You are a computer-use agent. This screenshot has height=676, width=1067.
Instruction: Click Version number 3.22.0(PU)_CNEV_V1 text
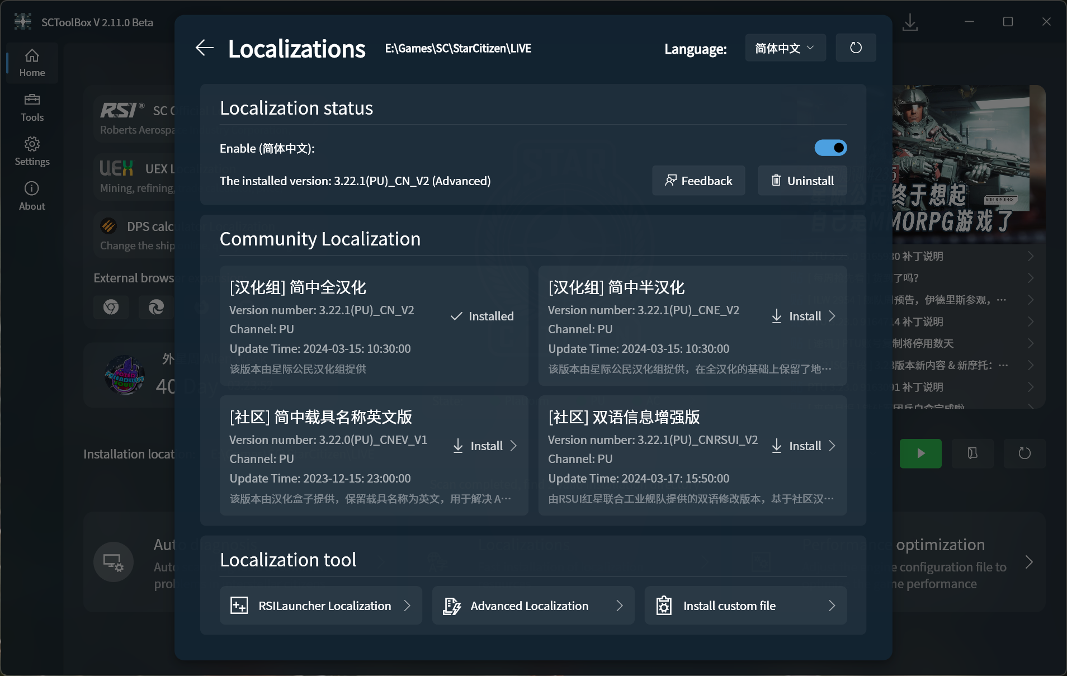click(328, 440)
